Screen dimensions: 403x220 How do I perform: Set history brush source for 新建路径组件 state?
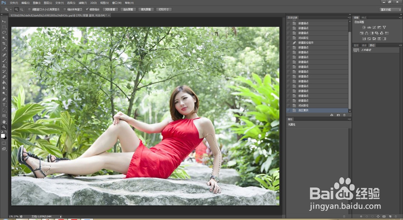(289, 43)
